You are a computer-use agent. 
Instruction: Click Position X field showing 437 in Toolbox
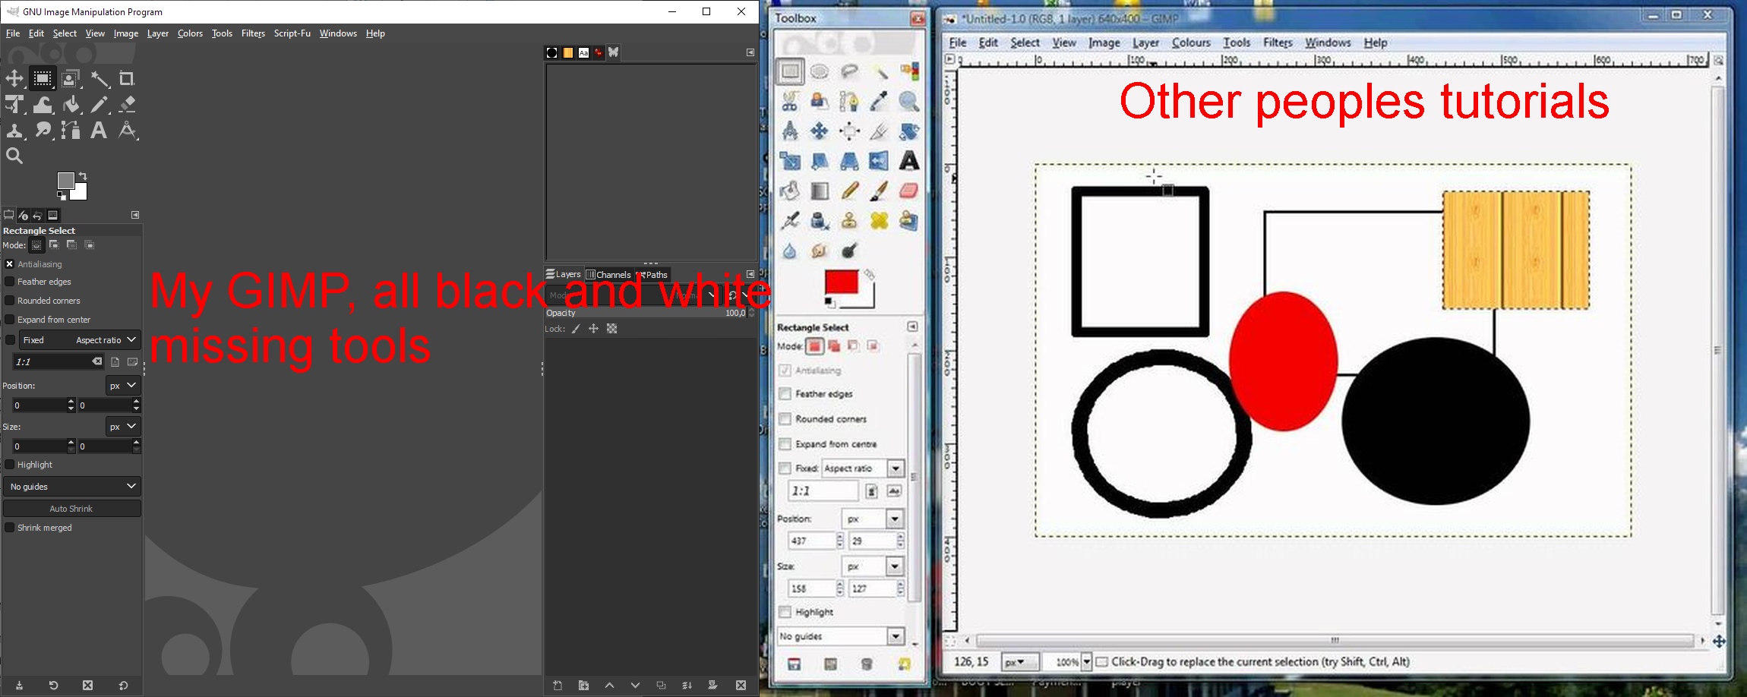click(x=812, y=541)
